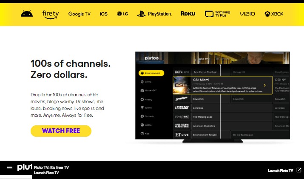Click the Launch Pluto TV subtitle under title

pyautogui.click(x=46, y=173)
